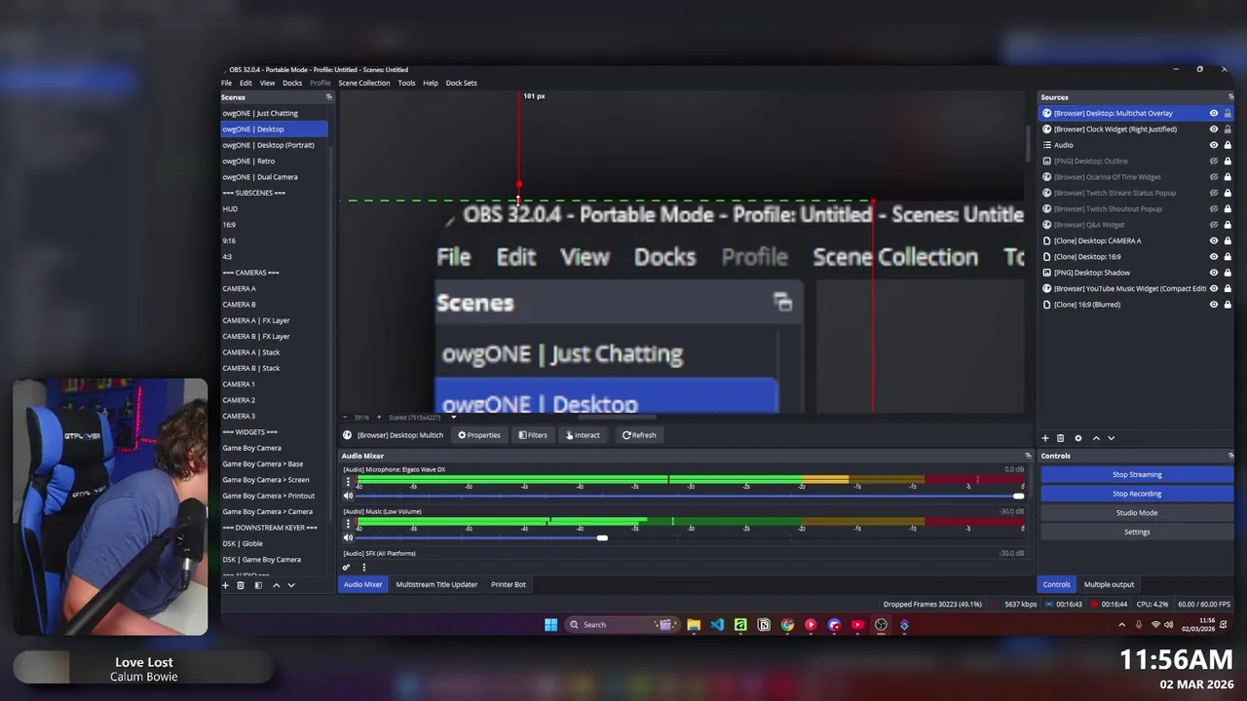Open Visual Studio Code from the taskbar

717,625
